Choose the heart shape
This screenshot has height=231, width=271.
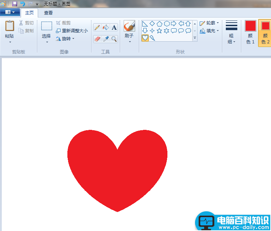(x=145, y=38)
